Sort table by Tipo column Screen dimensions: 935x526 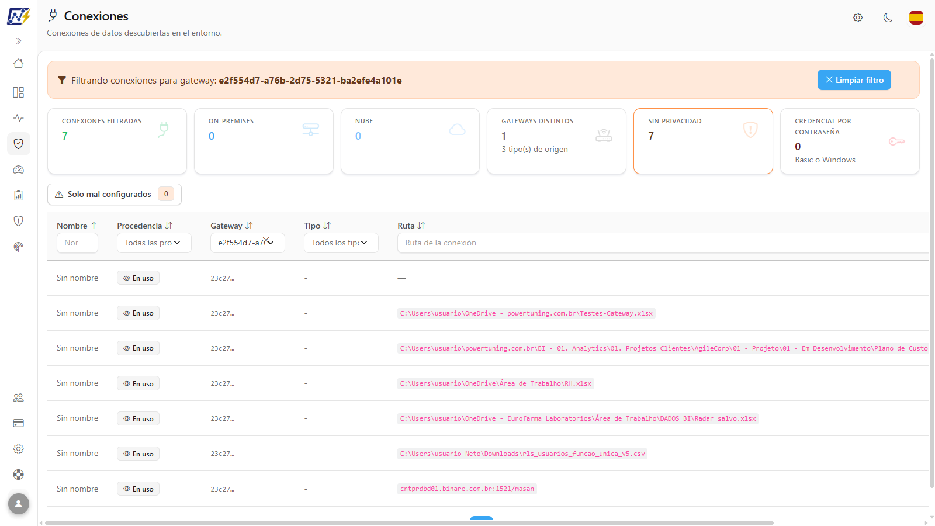317,226
